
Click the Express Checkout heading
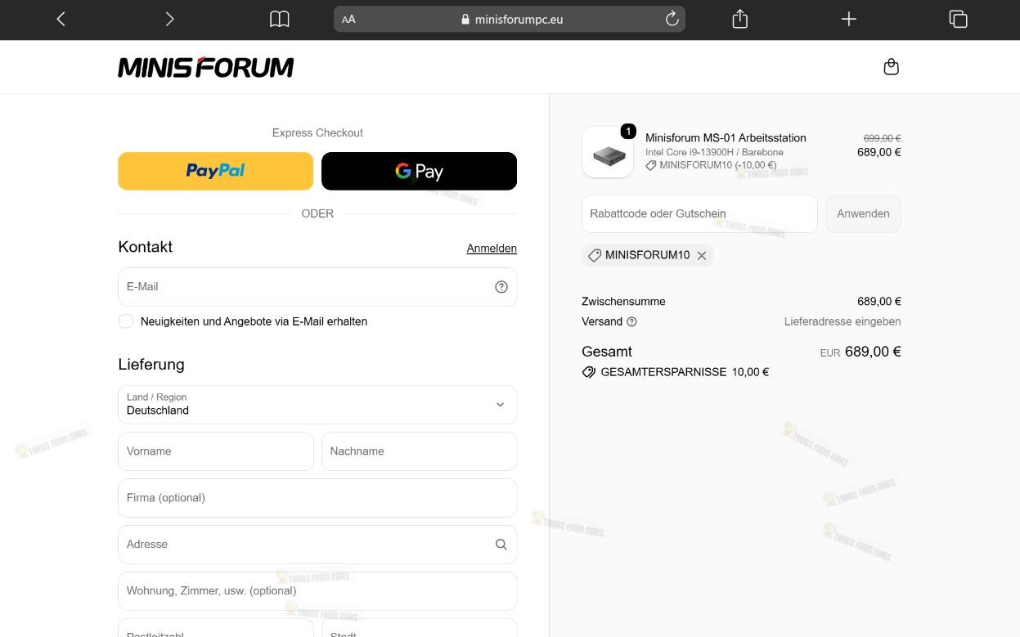[317, 132]
